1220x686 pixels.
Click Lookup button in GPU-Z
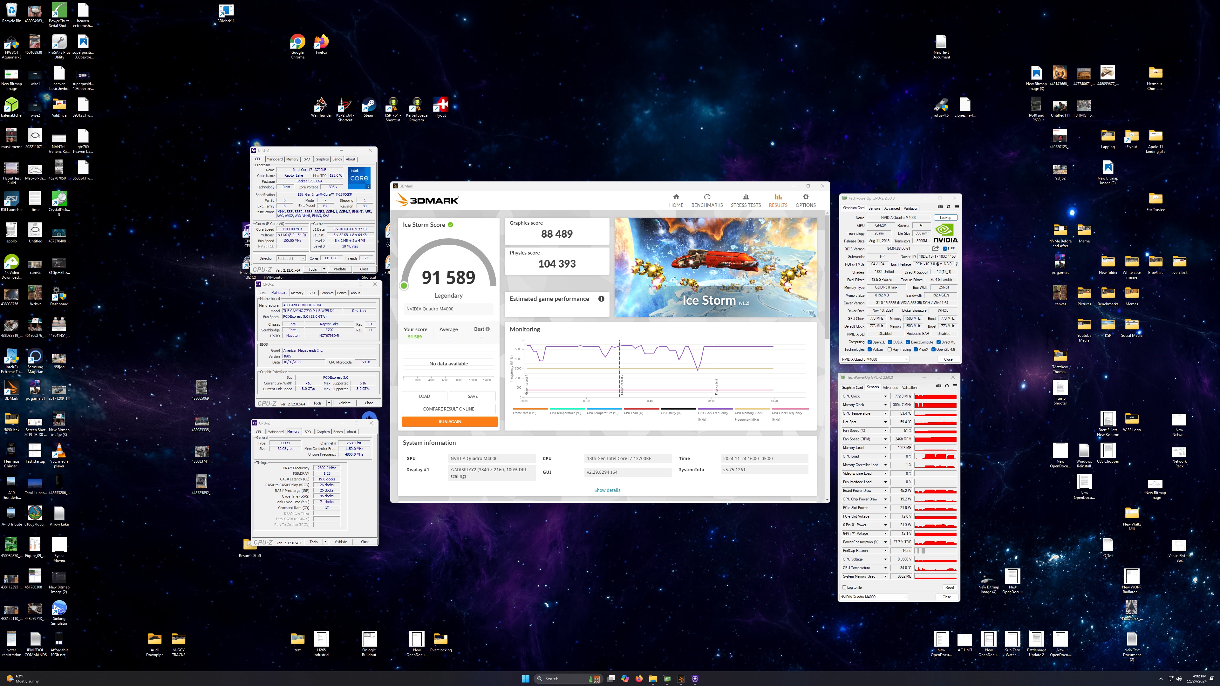click(x=945, y=218)
